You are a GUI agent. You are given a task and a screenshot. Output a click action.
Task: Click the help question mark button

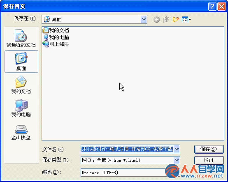click(x=212, y=7)
